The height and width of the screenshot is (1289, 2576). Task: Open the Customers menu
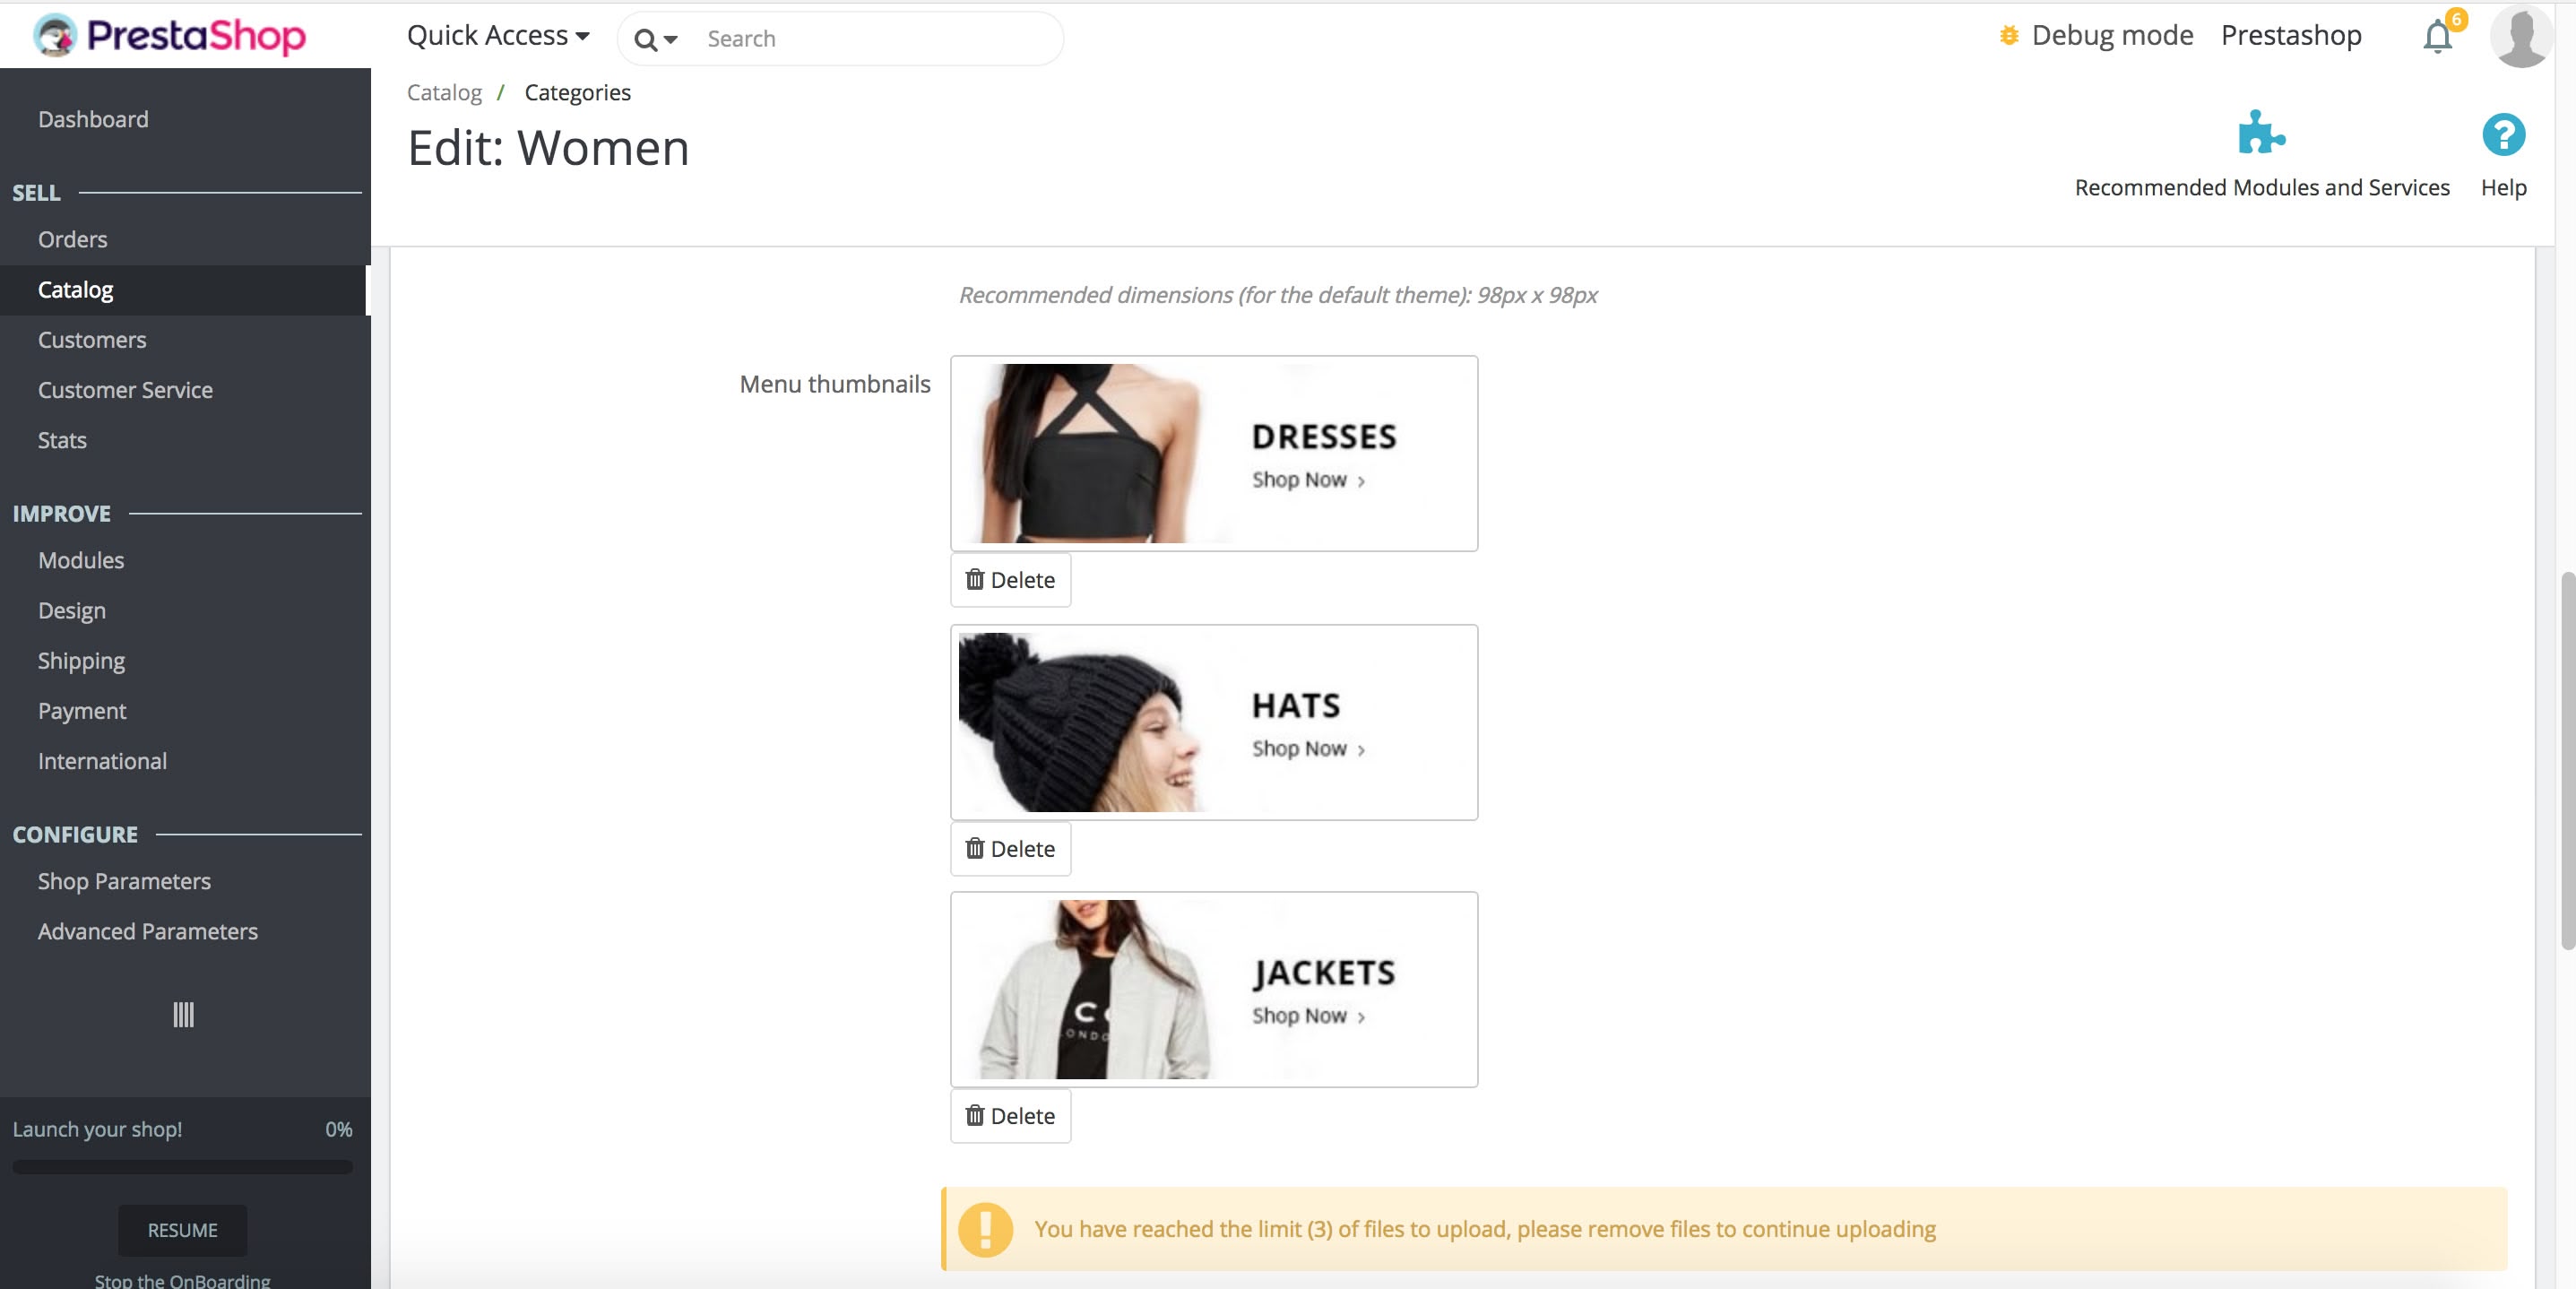(92, 340)
